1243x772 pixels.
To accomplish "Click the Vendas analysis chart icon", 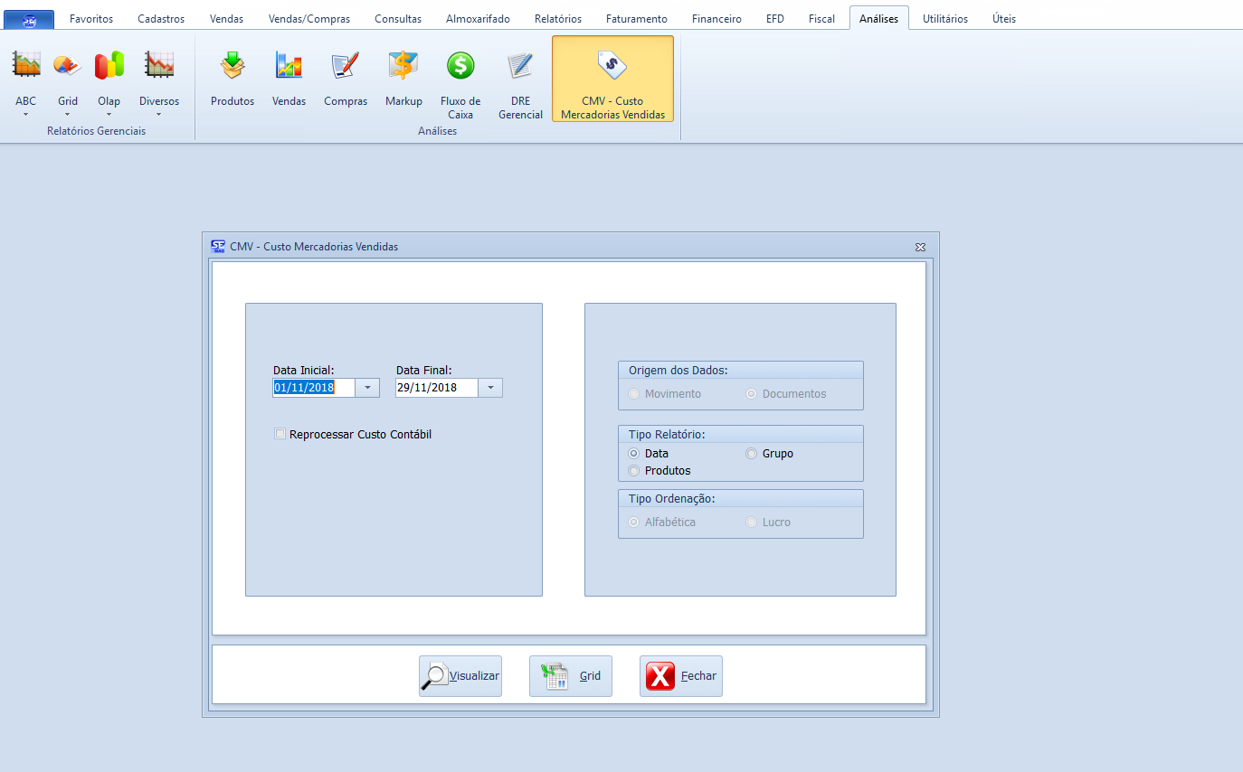I will tap(289, 67).
